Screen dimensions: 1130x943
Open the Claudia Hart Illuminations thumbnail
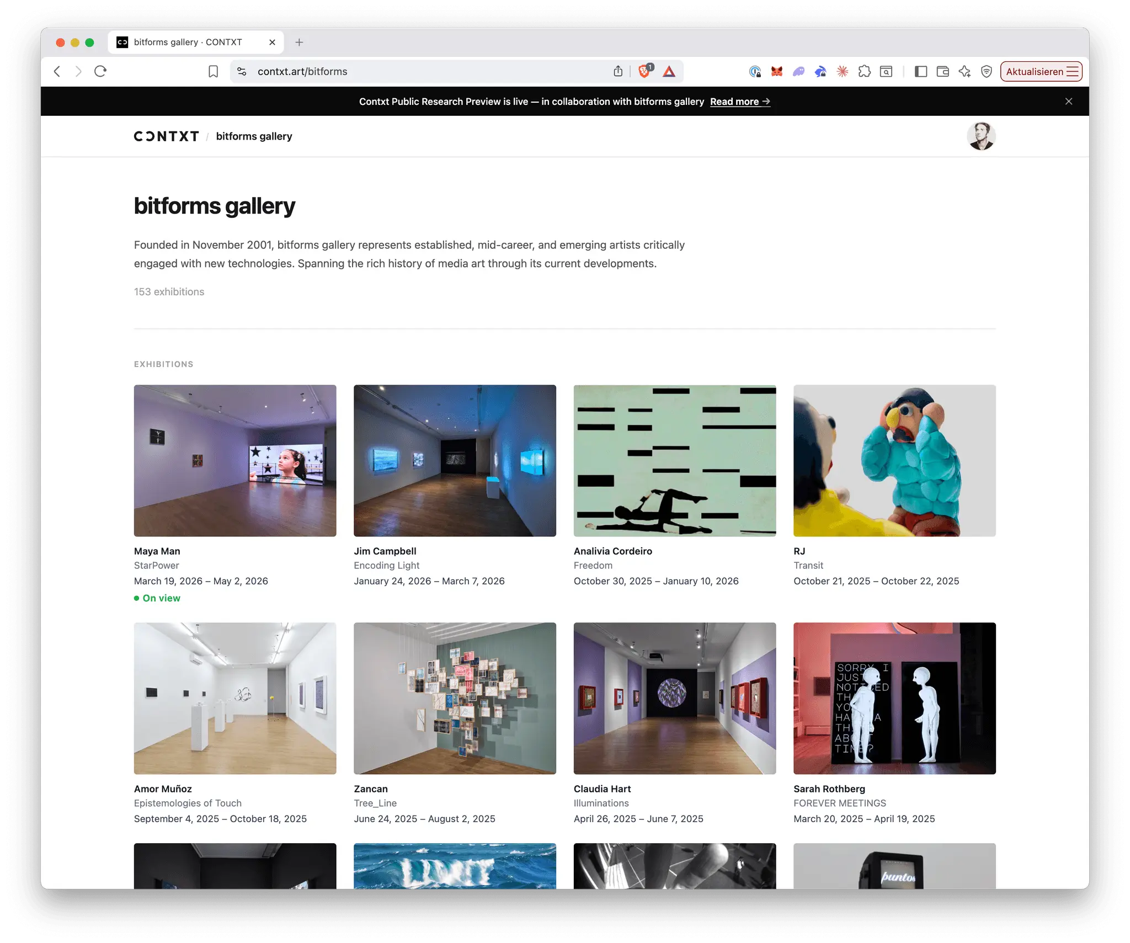675,699
